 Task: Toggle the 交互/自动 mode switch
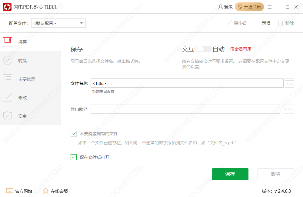point(203,49)
